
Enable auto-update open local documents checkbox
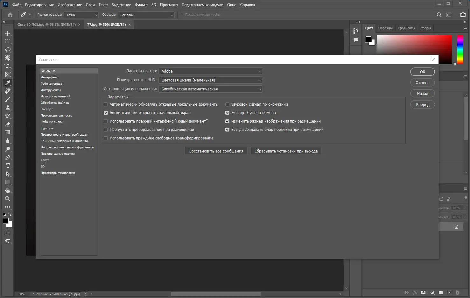pos(106,104)
